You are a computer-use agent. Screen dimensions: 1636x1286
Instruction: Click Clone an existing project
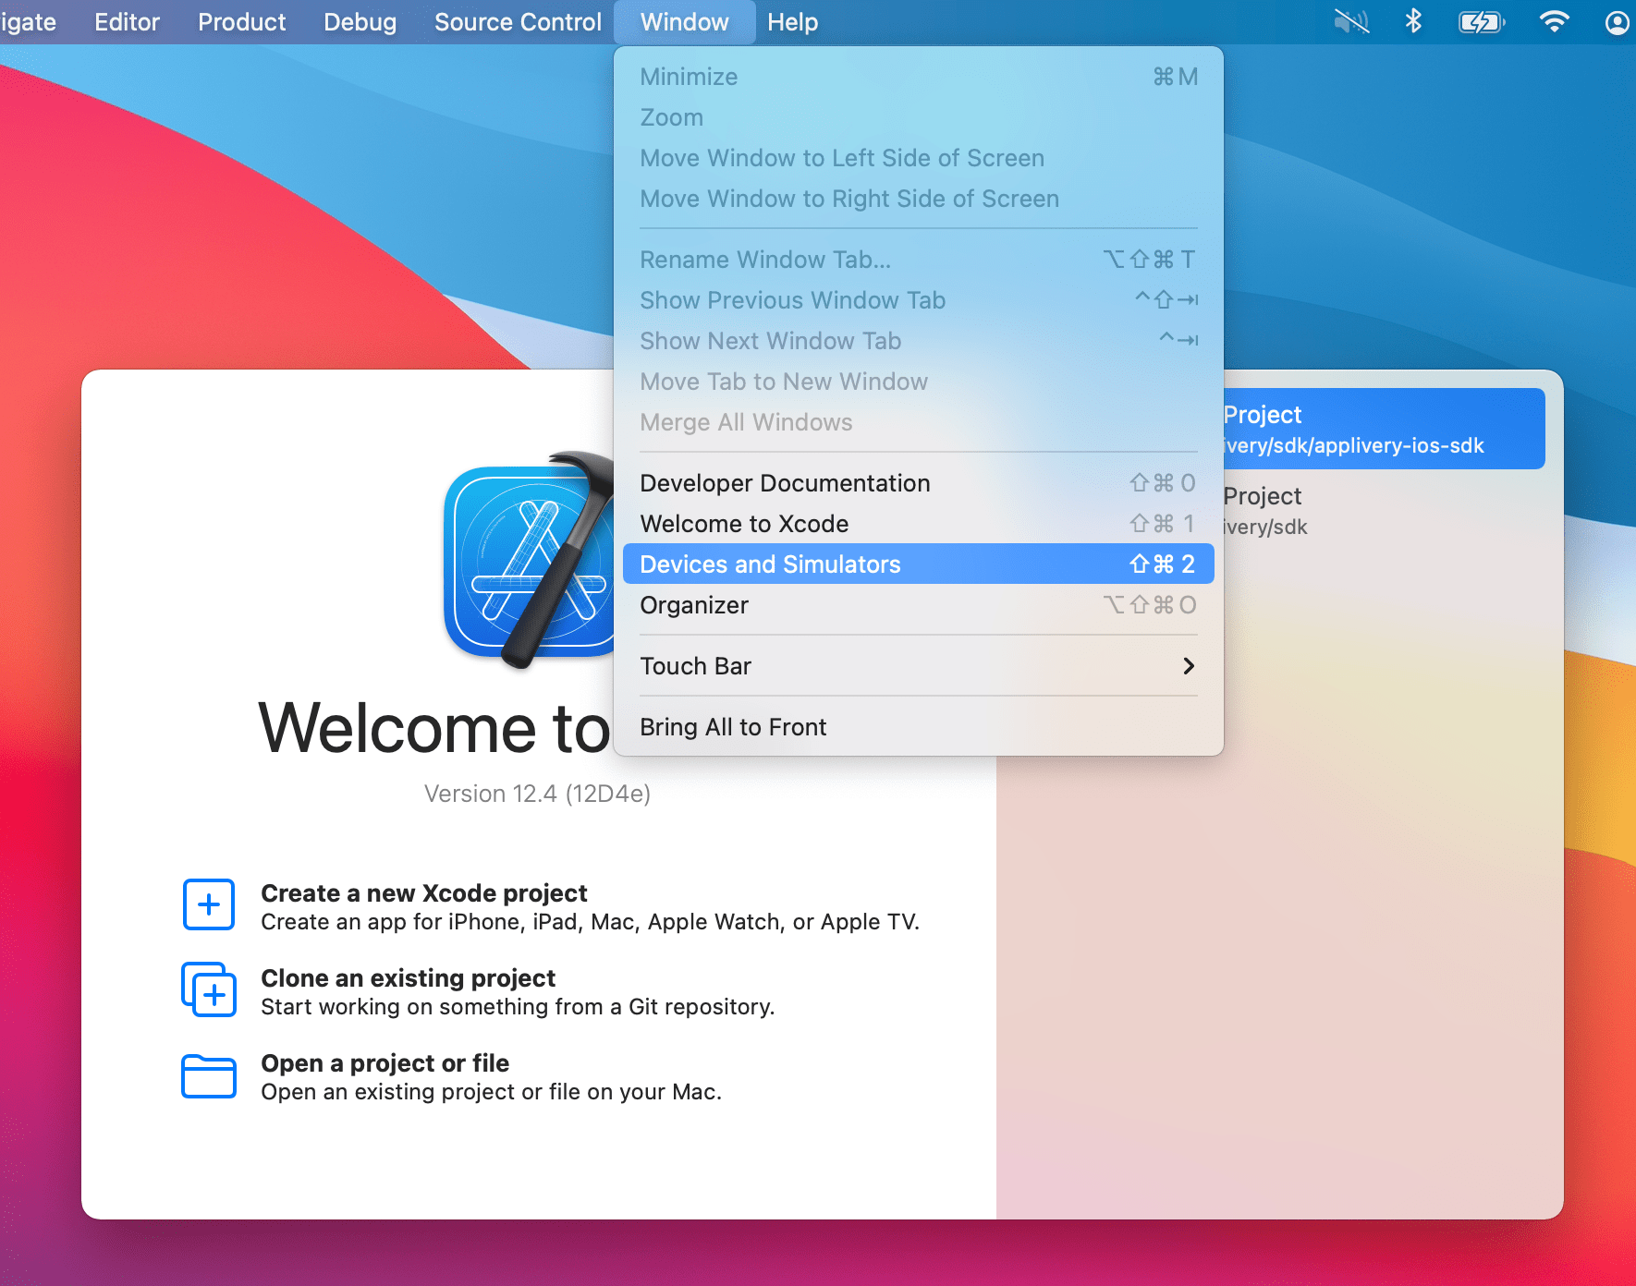[409, 978]
